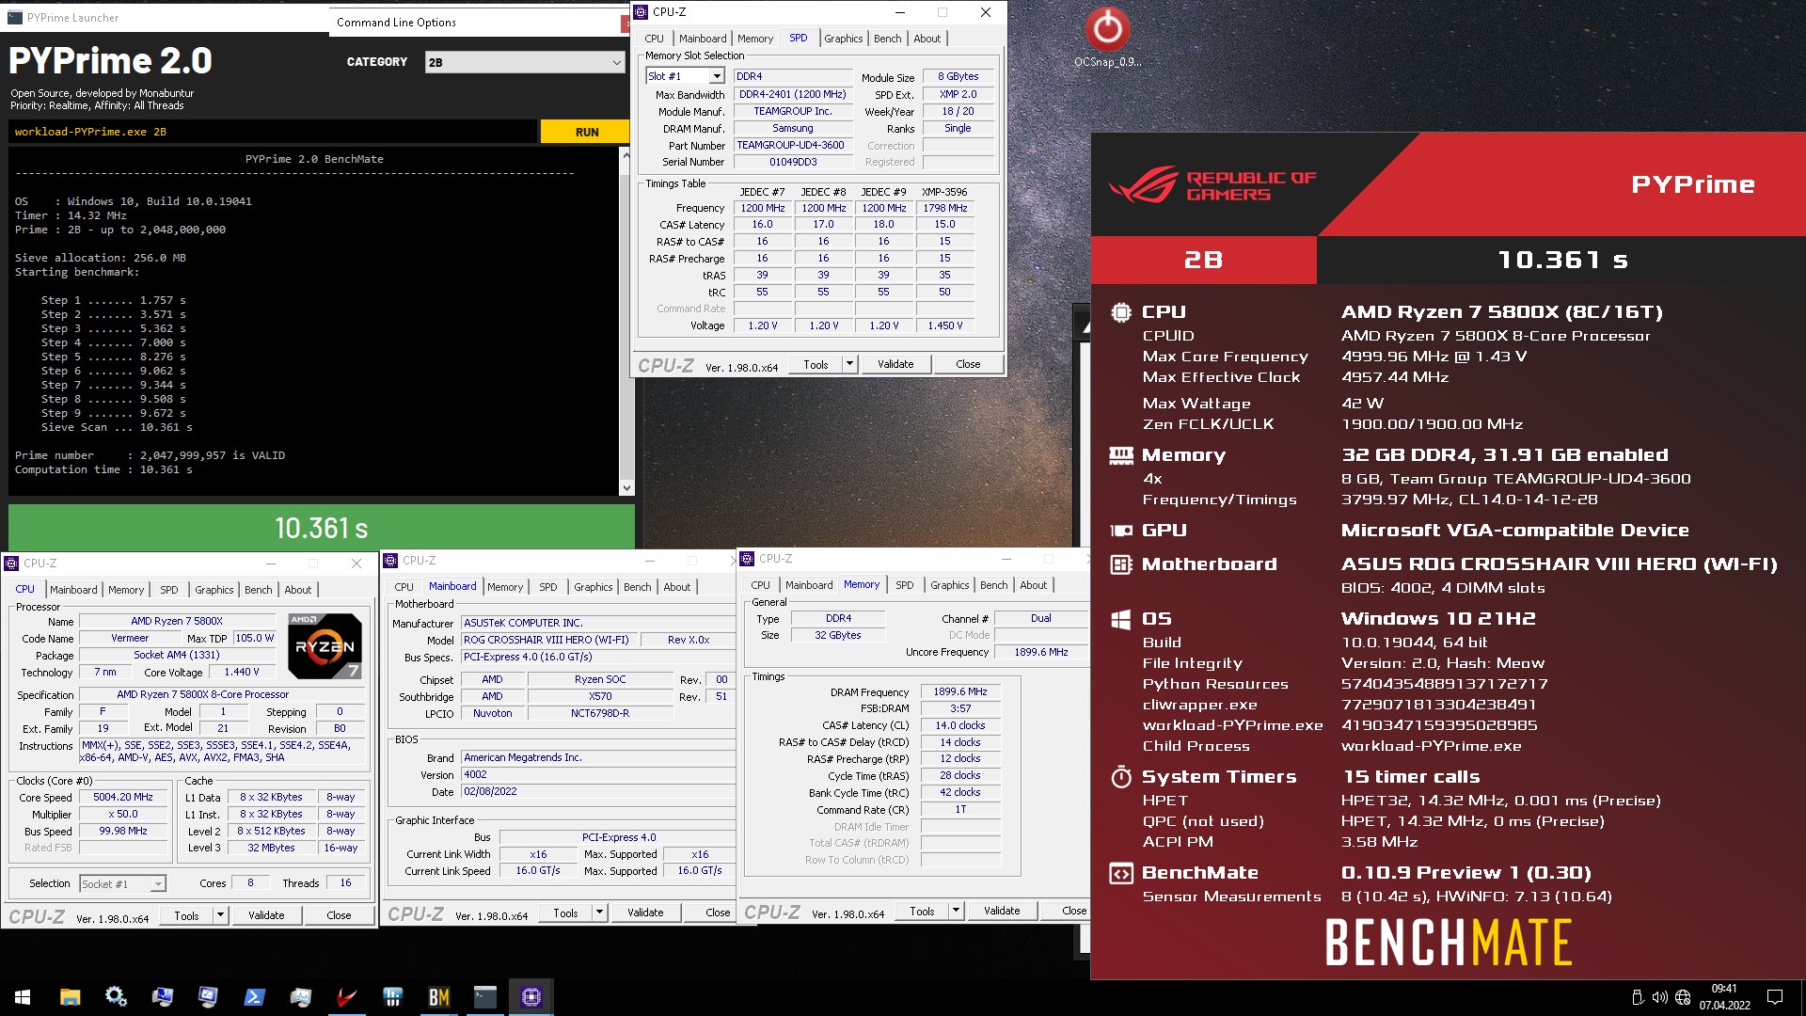Click Validate in the CPU-tab CPU-Z window
Viewport: 1806px width, 1016px height.
coord(266,915)
